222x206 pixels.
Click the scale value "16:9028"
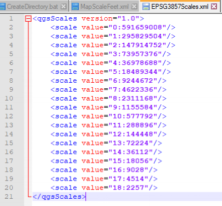(129, 170)
